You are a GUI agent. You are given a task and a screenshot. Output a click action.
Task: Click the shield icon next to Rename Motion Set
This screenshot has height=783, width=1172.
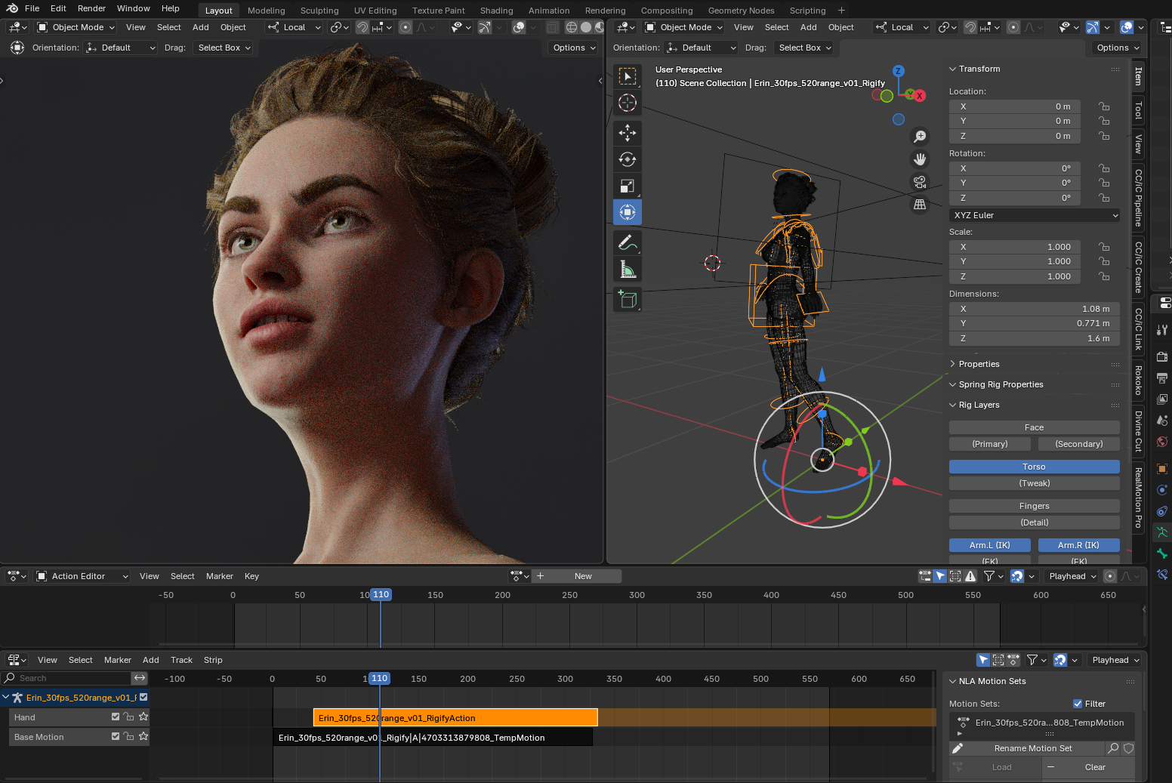pyautogui.click(x=1128, y=748)
